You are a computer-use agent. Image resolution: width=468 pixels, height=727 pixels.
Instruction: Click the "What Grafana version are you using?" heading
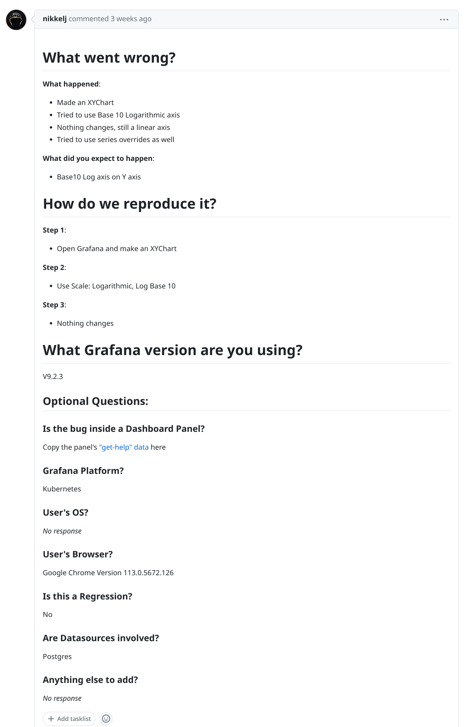pos(173,350)
